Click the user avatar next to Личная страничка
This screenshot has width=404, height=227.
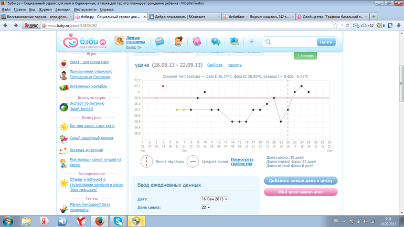(119, 40)
